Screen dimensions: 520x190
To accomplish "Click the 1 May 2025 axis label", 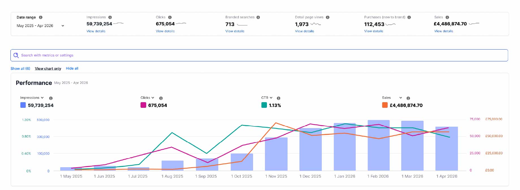I will [x=71, y=176].
